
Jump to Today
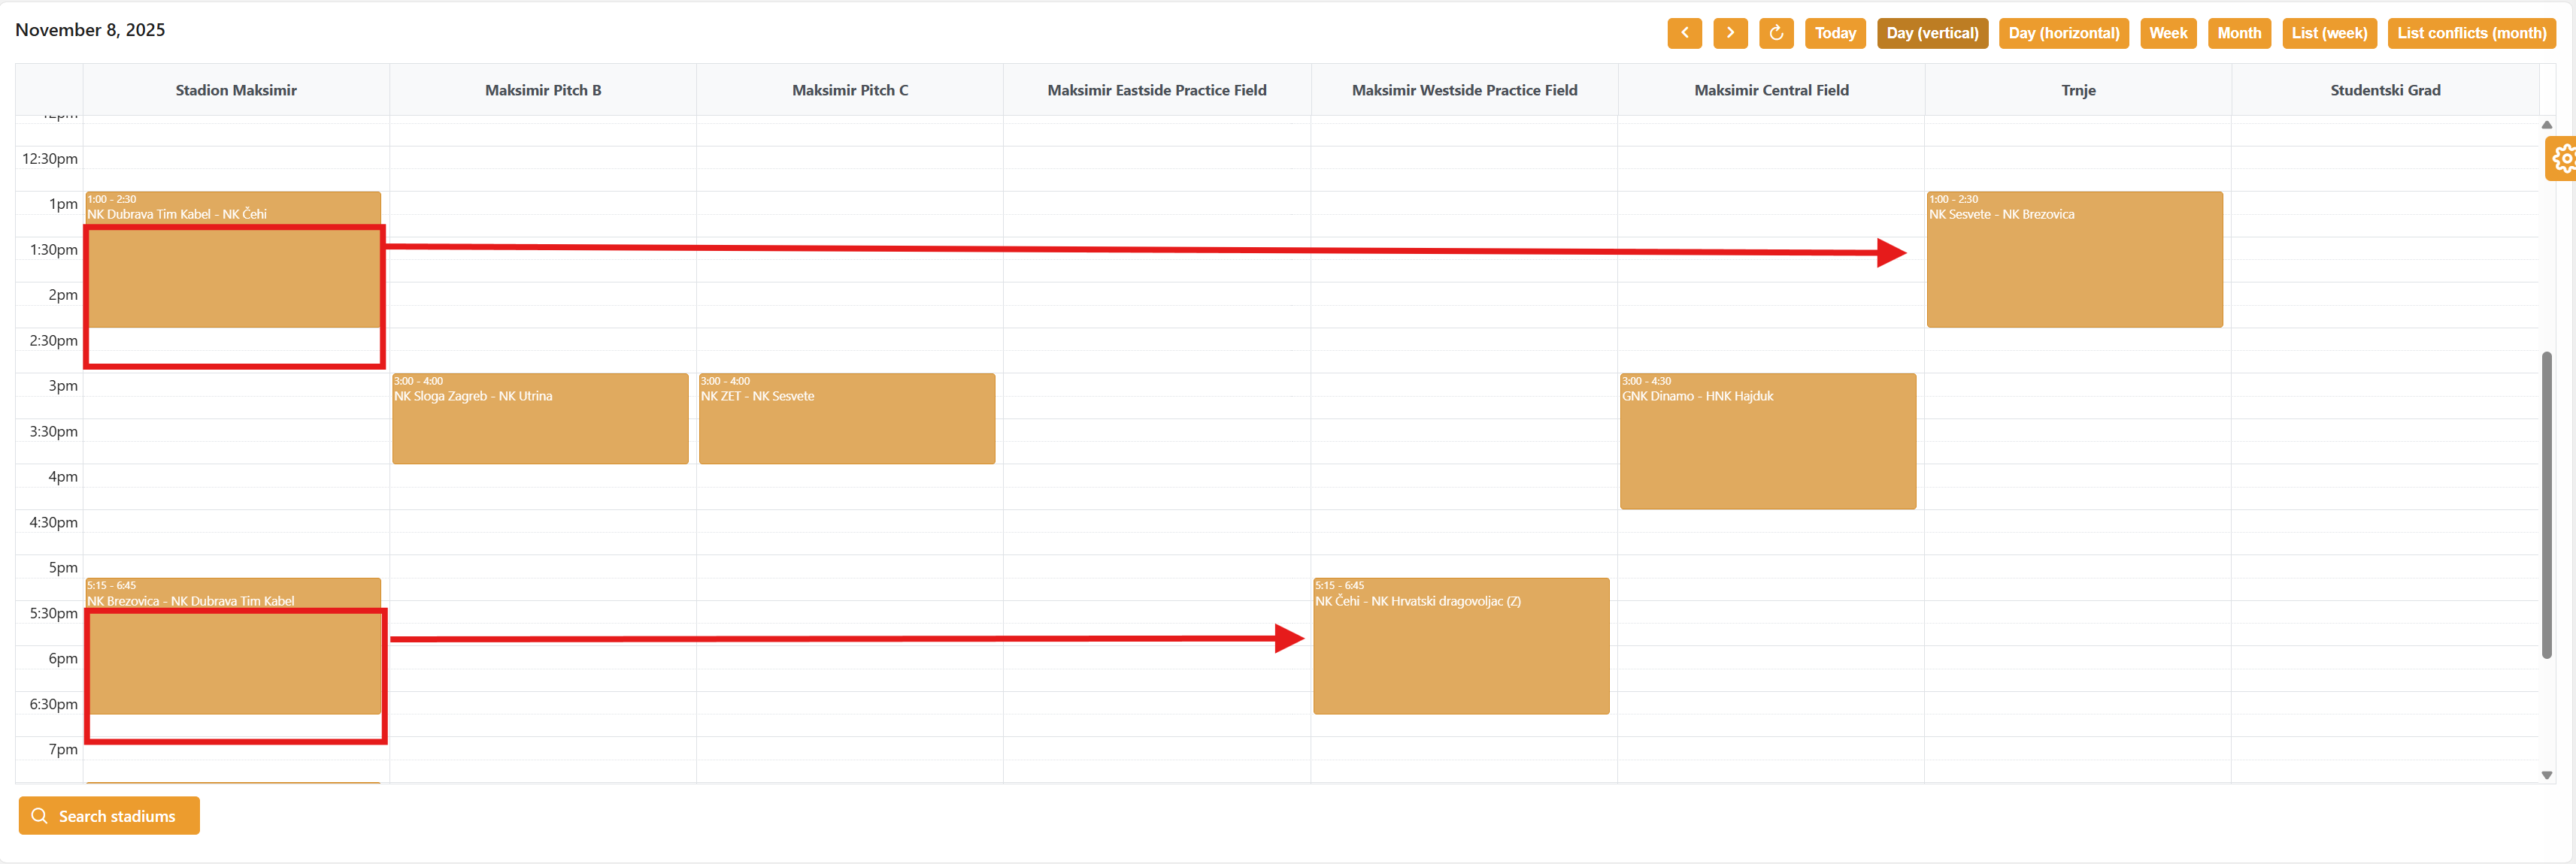[x=1835, y=33]
